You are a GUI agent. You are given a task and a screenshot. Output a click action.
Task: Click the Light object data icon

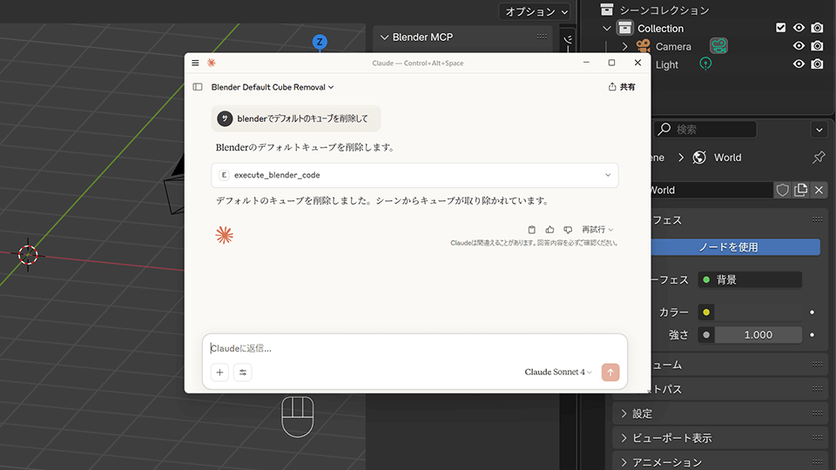tap(705, 64)
